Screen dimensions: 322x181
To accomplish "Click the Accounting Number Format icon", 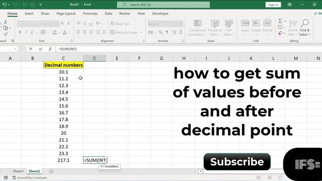I will [x=151, y=32].
